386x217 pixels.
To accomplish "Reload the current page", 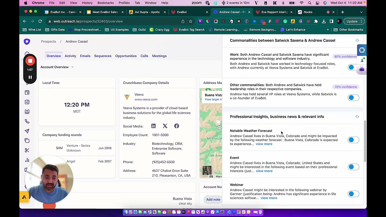I will coord(40,21).
